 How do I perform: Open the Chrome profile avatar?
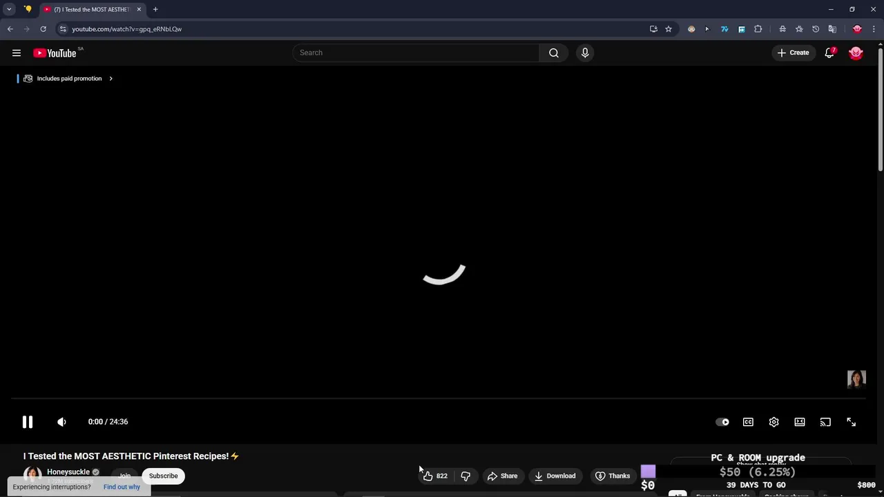tap(857, 29)
